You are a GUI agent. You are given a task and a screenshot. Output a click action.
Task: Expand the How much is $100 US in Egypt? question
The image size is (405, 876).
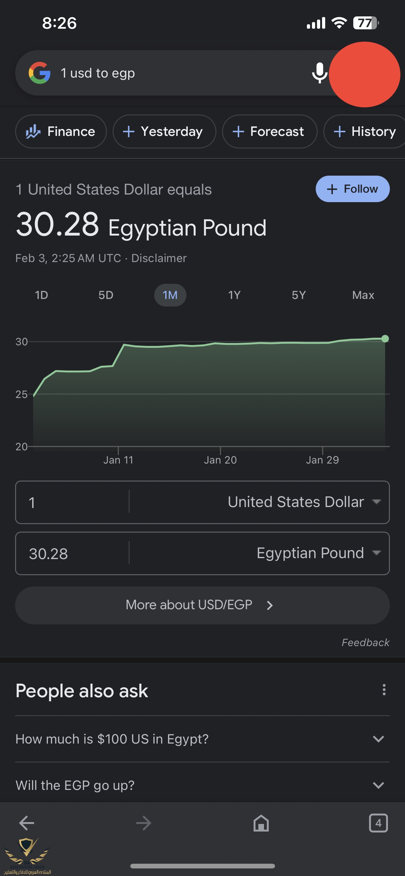click(x=202, y=739)
